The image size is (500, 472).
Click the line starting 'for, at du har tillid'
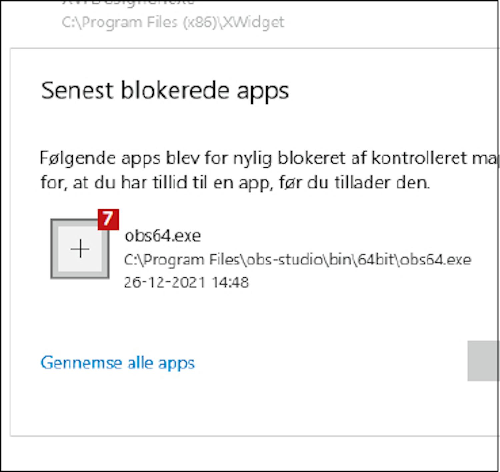click(235, 182)
